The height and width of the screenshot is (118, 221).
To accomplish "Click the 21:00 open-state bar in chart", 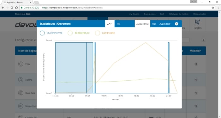I will click(169, 68).
